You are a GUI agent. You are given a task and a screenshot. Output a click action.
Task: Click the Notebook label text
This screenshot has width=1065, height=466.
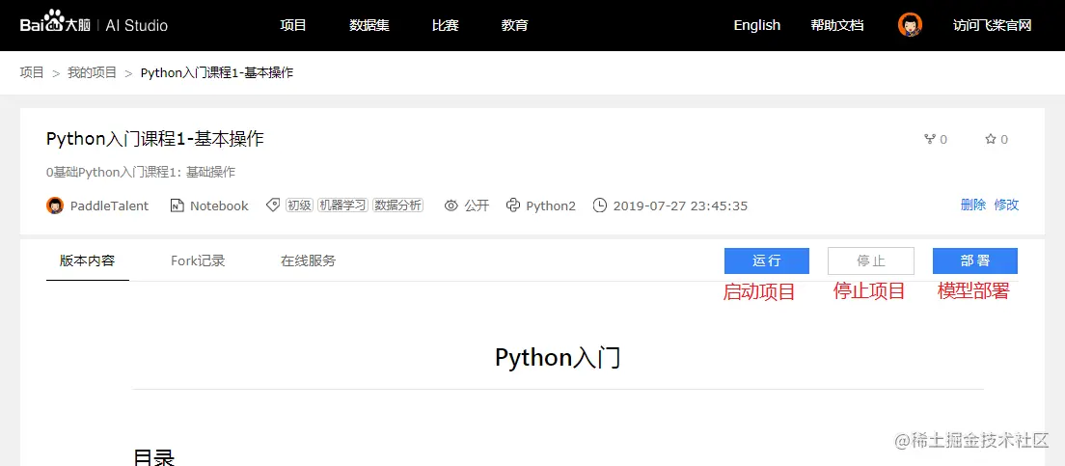219,206
